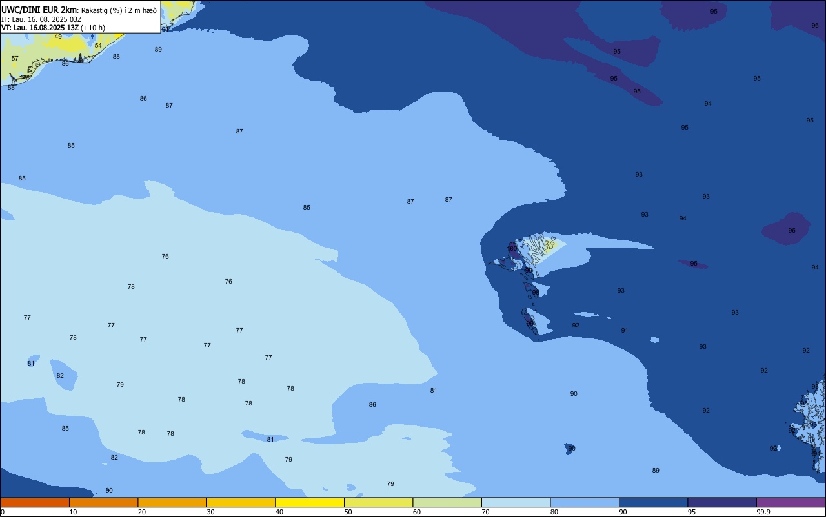Click the legend scale tick label "50"

348,512
